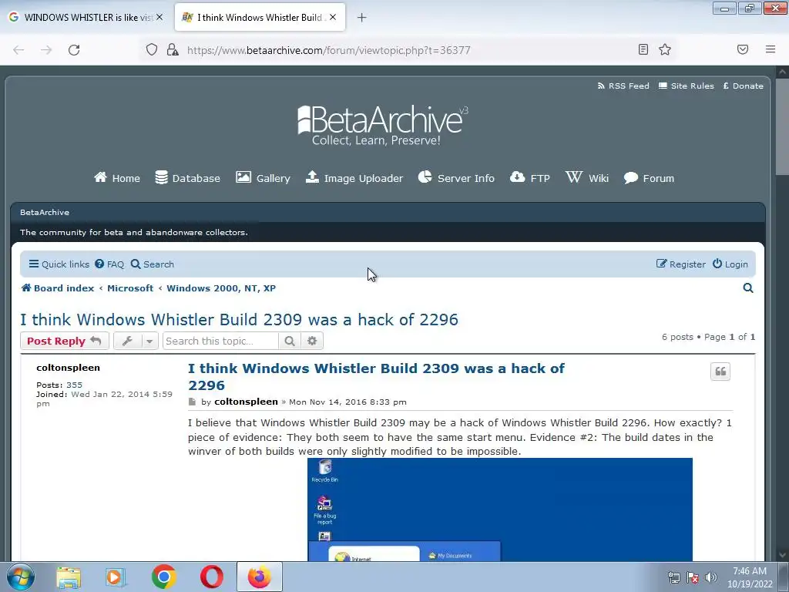Viewport: 789px width, 592px height.
Task: Select the I think Windows Whistler Build tab
Action: tap(260, 17)
